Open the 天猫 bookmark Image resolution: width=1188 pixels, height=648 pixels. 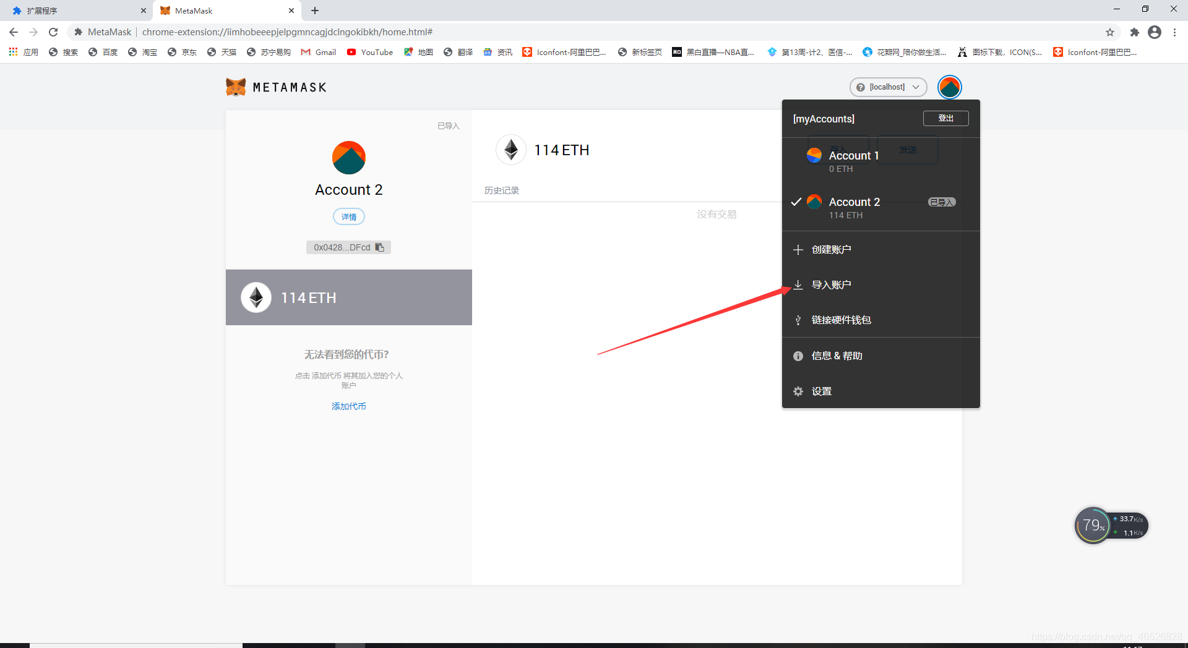(x=222, y=52)
